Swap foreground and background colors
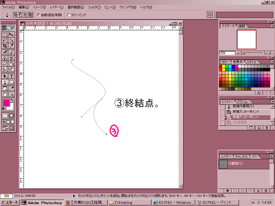The width and height of the screenshot is (275, 206). click(x=12, y=100)
